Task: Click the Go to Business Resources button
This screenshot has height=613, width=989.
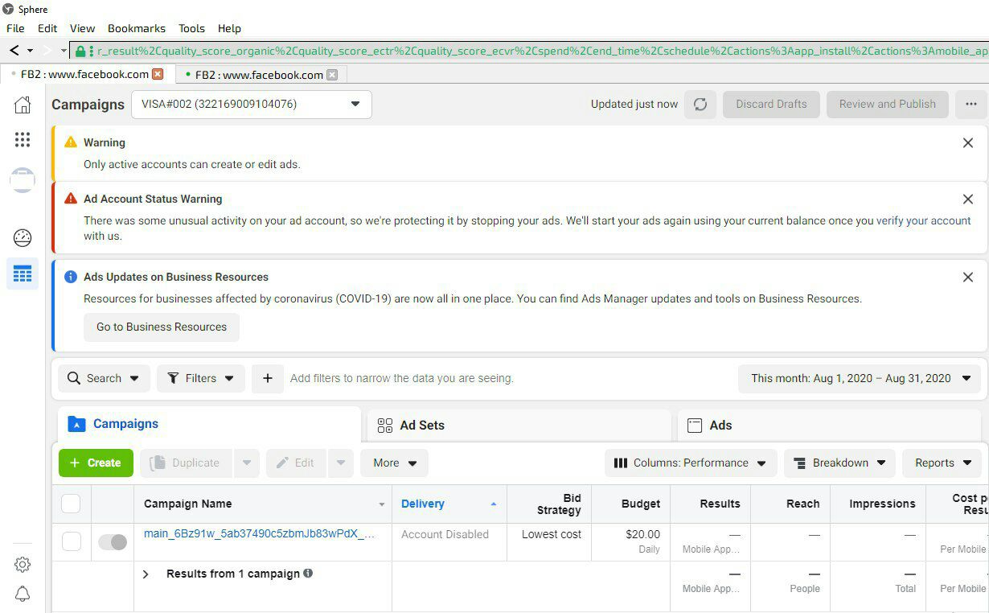Action: pos(162,327)
